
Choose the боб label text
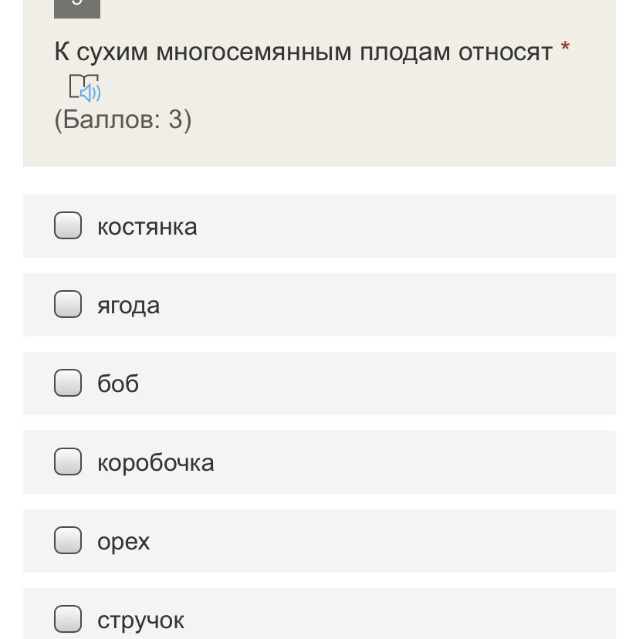[x=118, y=384]
